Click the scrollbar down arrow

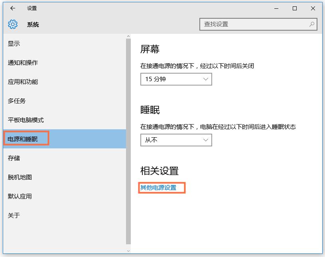(x=128, y=251)
